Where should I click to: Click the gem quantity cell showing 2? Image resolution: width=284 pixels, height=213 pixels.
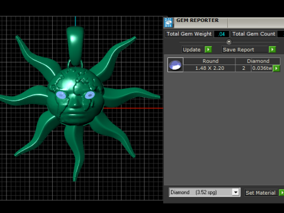coord(244,68)
